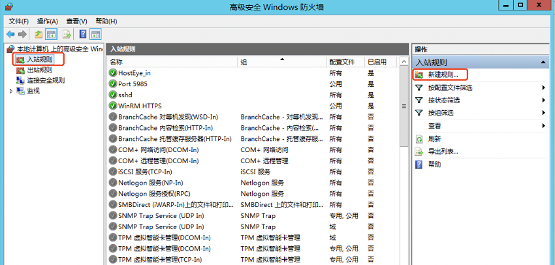Click the refresh icon beside 刷新
This screenshot has width=555, height=265.
point(420,139)
